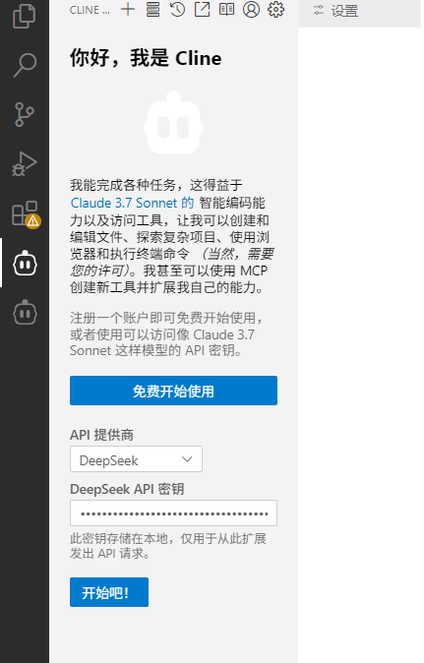Start a new task with plus icon
424x663 pixels.
click(x=128, y=9)
